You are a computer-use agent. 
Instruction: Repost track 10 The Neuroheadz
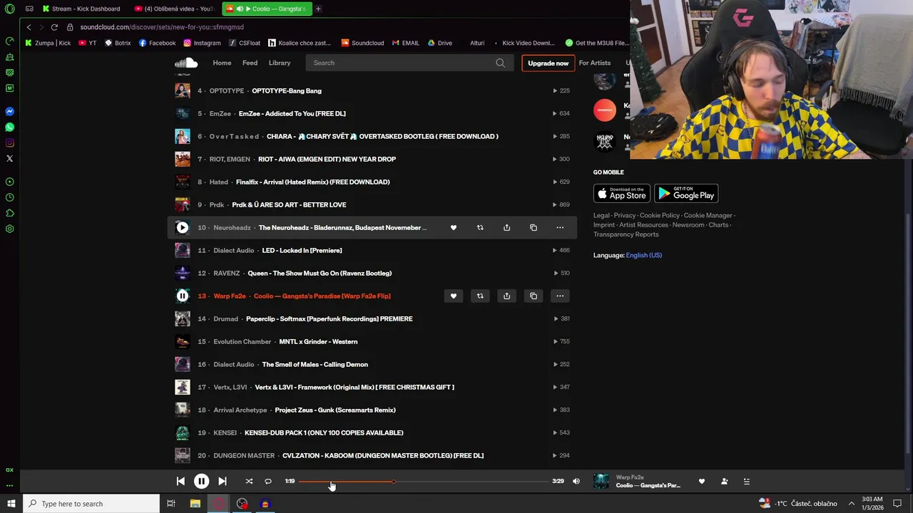tap(480, 228)
